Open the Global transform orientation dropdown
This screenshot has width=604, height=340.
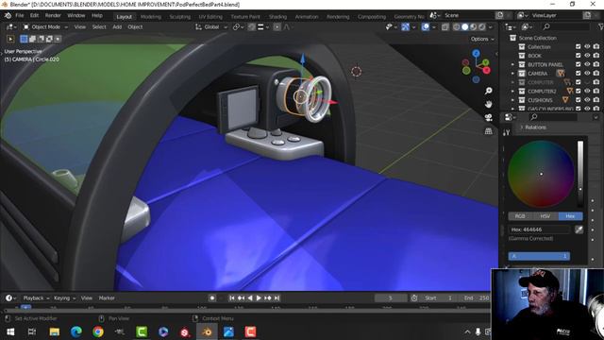click(x=211, y=27)
